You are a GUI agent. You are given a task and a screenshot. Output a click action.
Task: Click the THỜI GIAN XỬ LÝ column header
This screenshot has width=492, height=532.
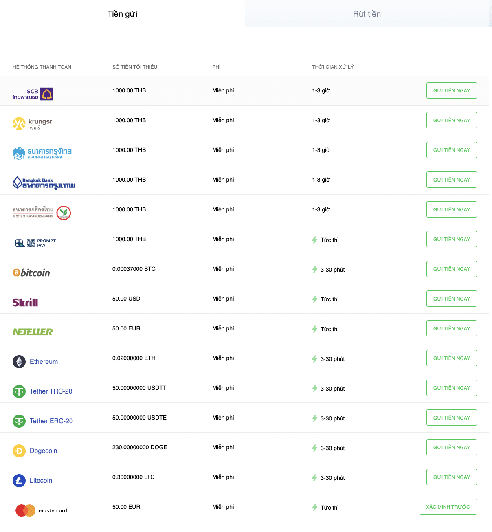click(x=333, y=67)
